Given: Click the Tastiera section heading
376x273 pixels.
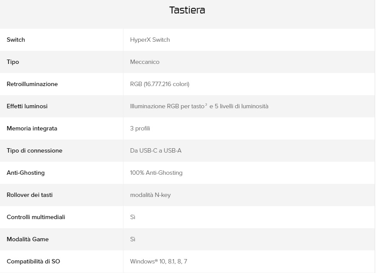Looking at the screenshot, I should click(x=187, y=10).
